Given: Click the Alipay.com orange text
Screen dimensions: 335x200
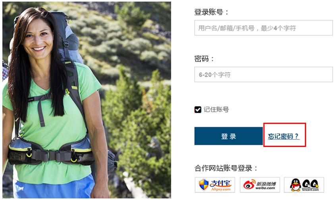Looking at the screenshot, I should (x=221, y=189).
